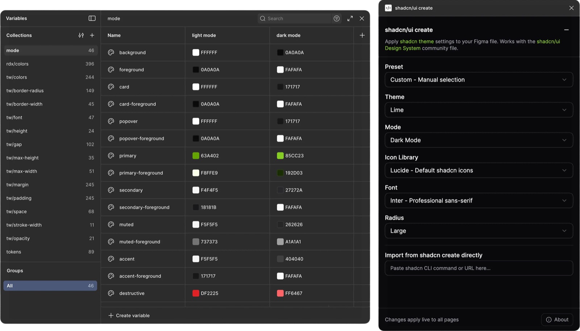This screenshot has height=331, width=580.
Task: Open the Mode dropdown showing Dark Mode
Action: click(x=479, y=140)
